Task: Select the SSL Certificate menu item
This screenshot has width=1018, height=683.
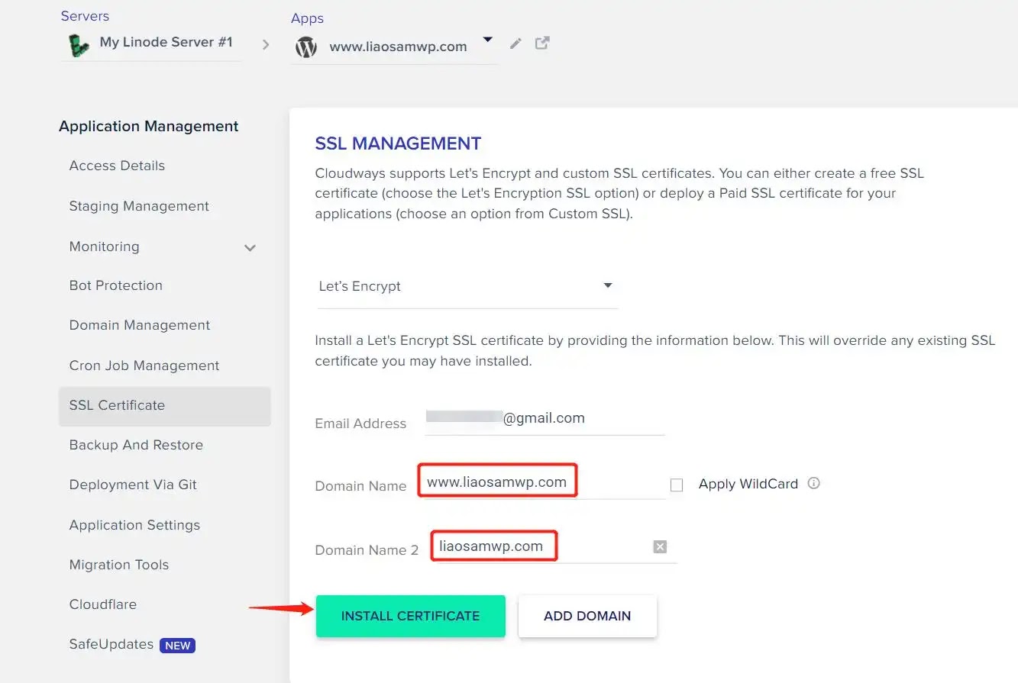Action: 164,406
